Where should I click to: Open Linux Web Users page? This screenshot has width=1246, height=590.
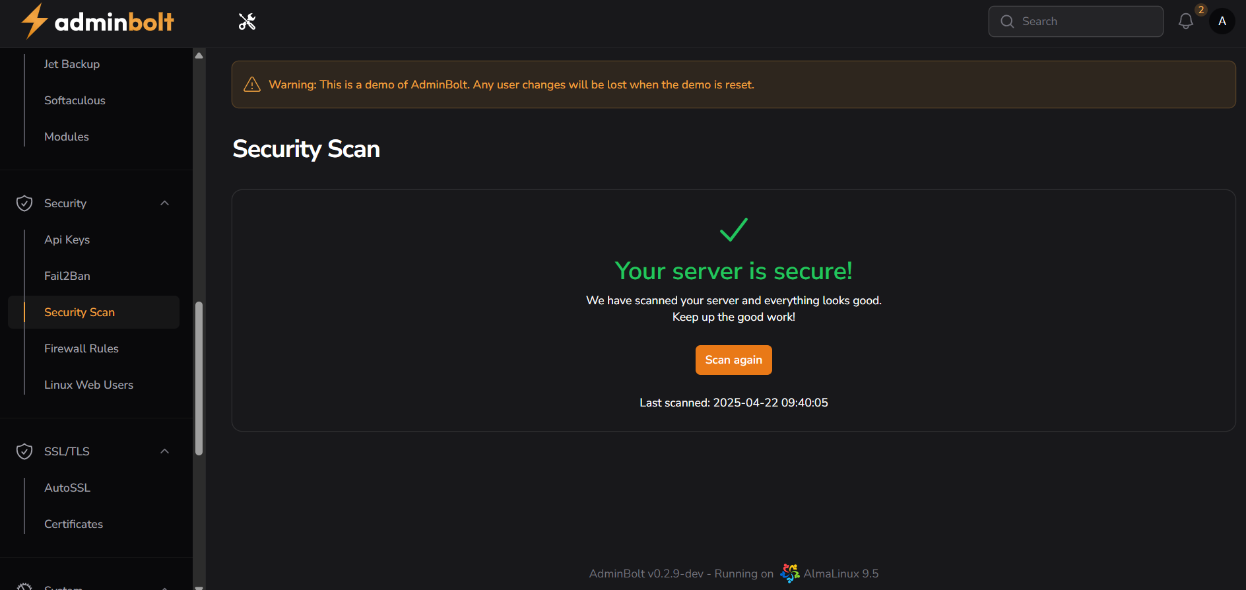(x=88, y=385)
